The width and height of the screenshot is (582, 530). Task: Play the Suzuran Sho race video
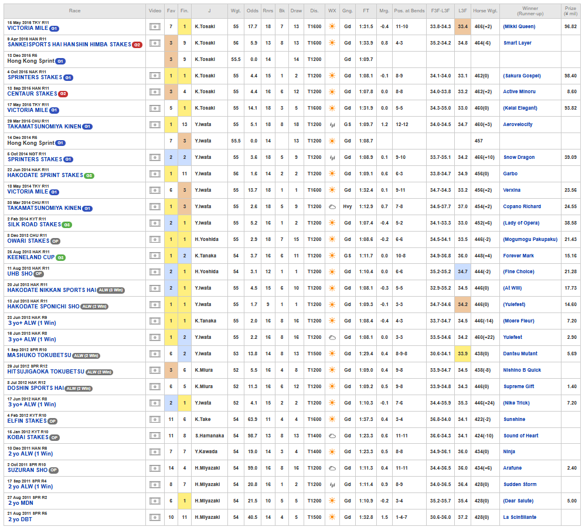[155, 468]
